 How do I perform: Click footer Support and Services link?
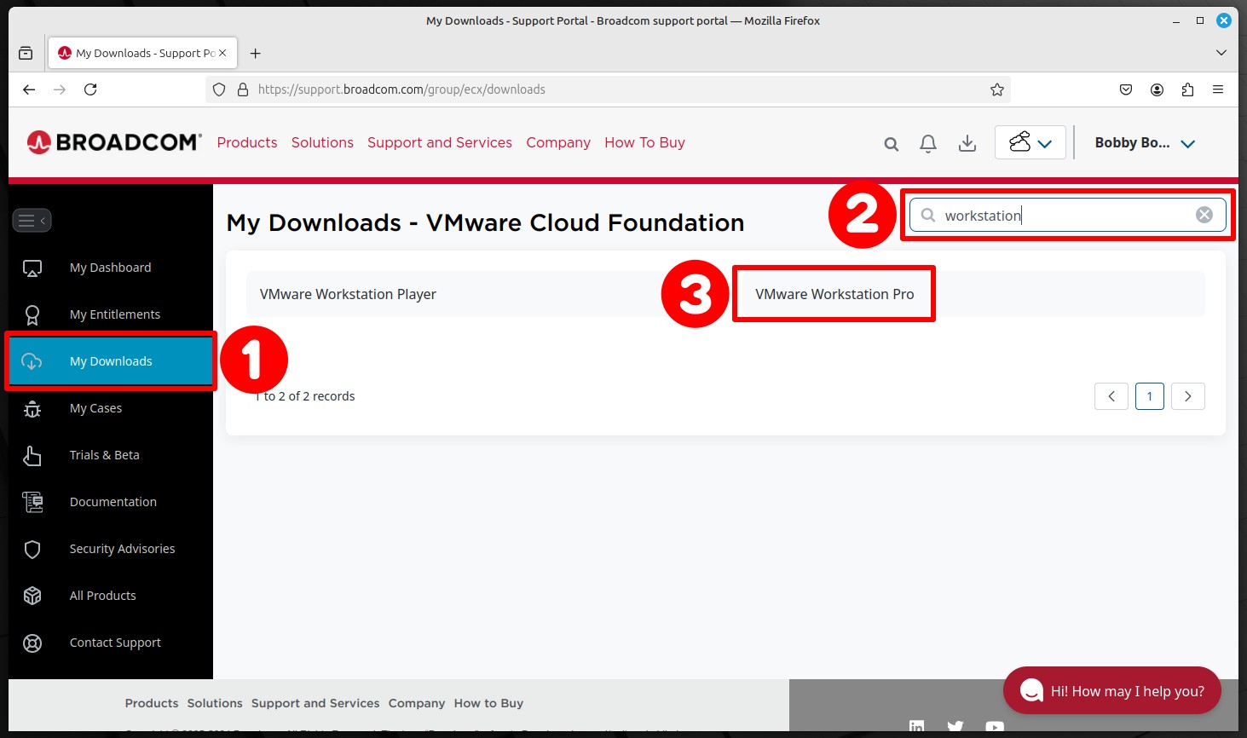pyautogui.click(x=315, y=703)
